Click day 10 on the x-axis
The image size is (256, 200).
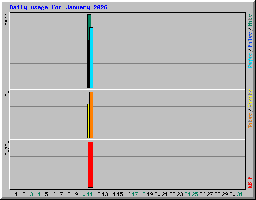point(82,194)
